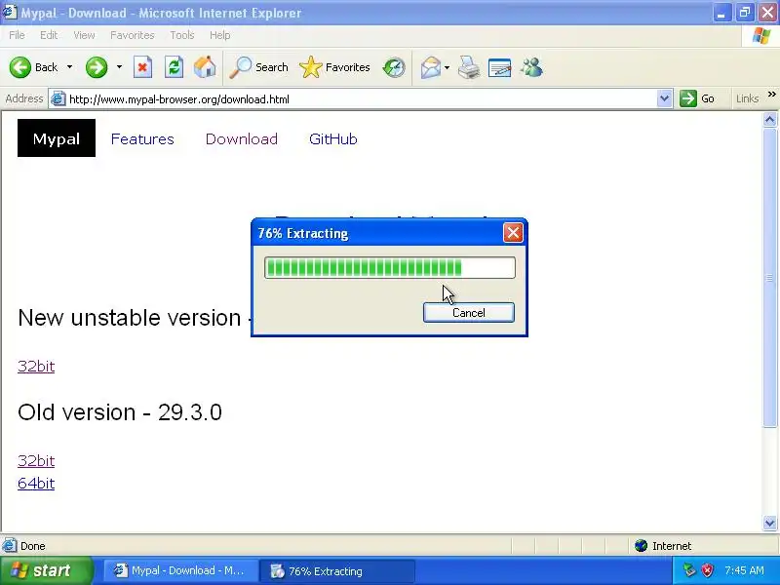Screen dimensions: 780x585
Task: Print the page with printer icon
Action: coord(469,67)
